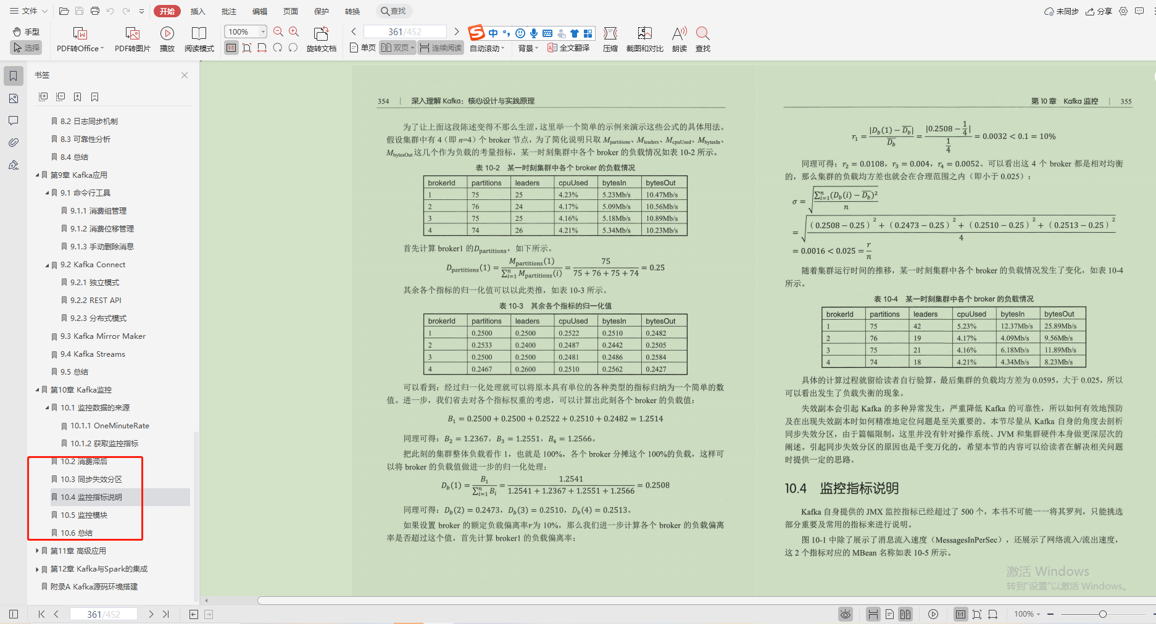1156x624 pixels.
Task: Collapse 9.1 命令行工具 bookmark
Action: (47, 193)
